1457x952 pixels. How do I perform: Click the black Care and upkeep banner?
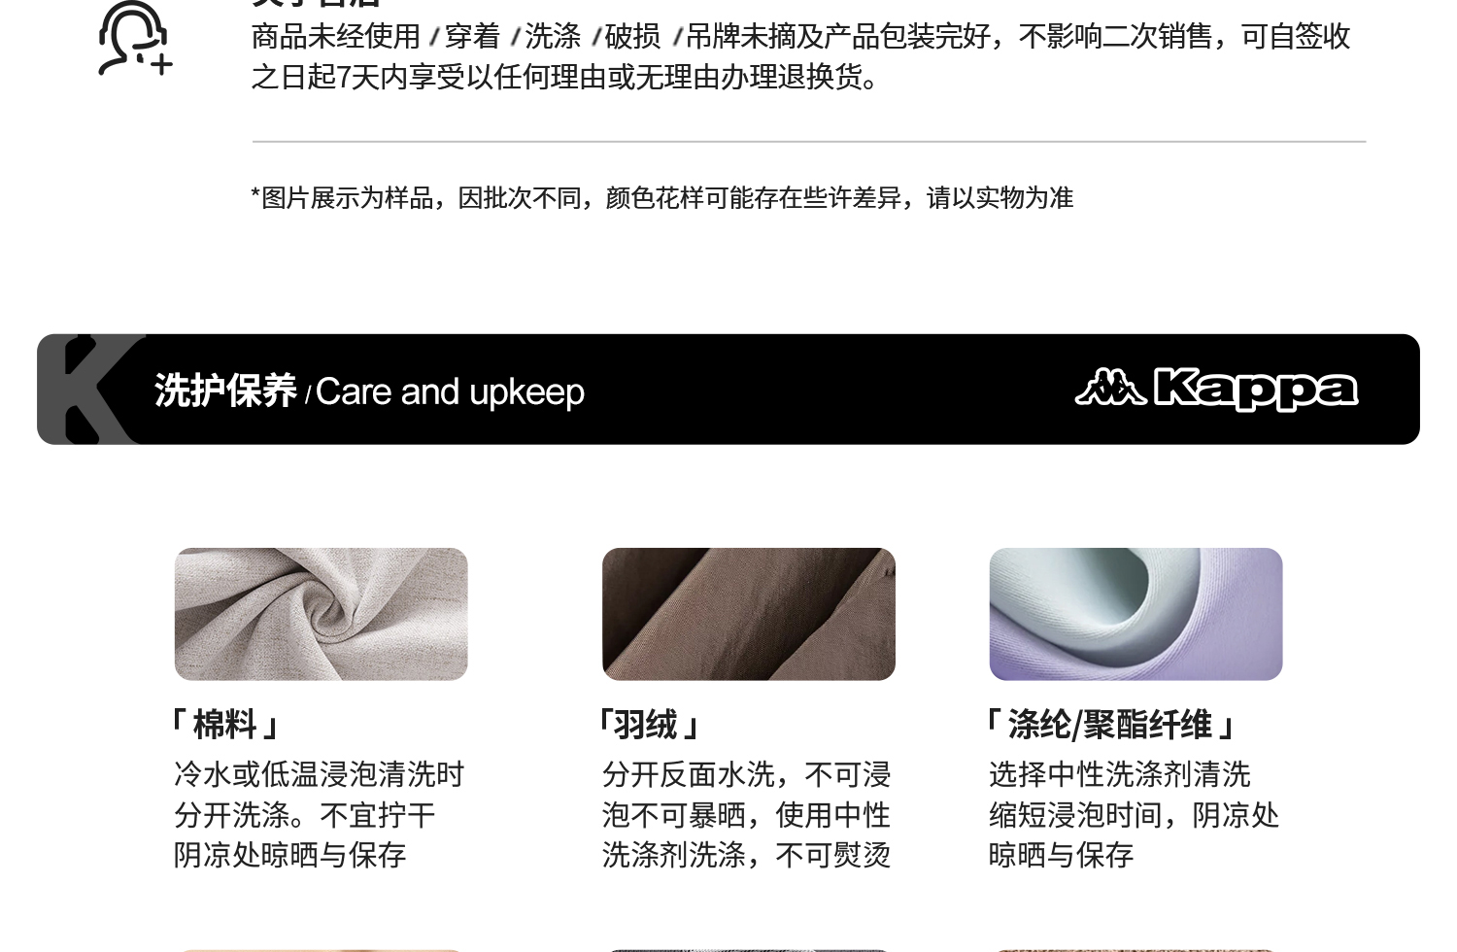tap(728, 390)
